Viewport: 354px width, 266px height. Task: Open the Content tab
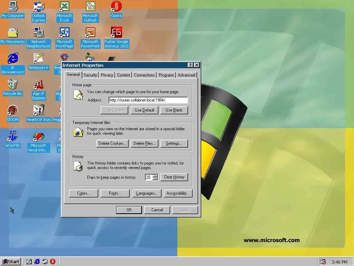tap(123, 75)
